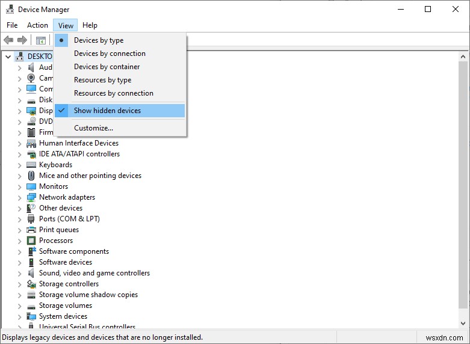Minimize the Device Manager window

click(x=401, y=9)
